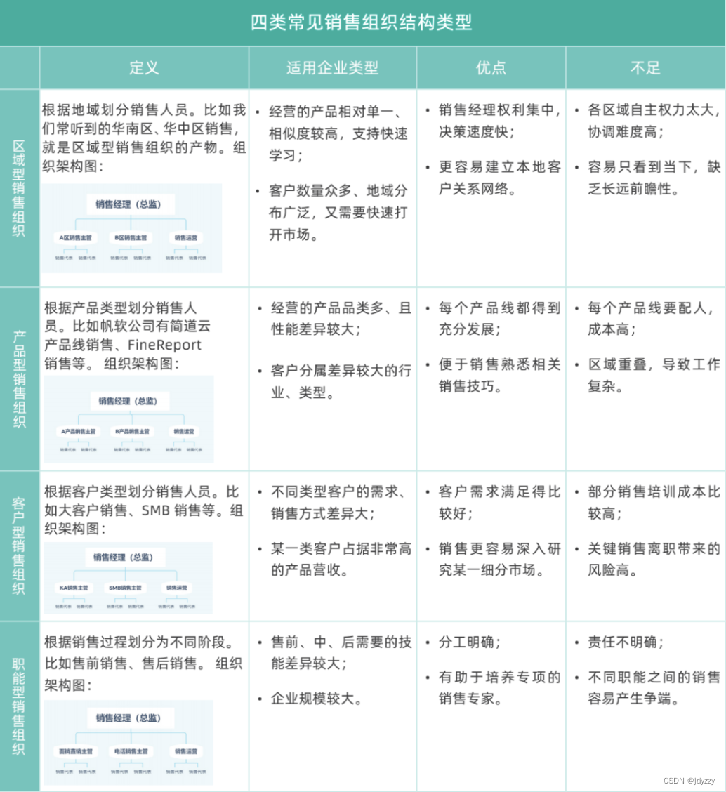The image size is (726, 792).
Task: Click the bullet 客户分属差异较大的行业
Action: pyautogui.click(x=341, y=381)
